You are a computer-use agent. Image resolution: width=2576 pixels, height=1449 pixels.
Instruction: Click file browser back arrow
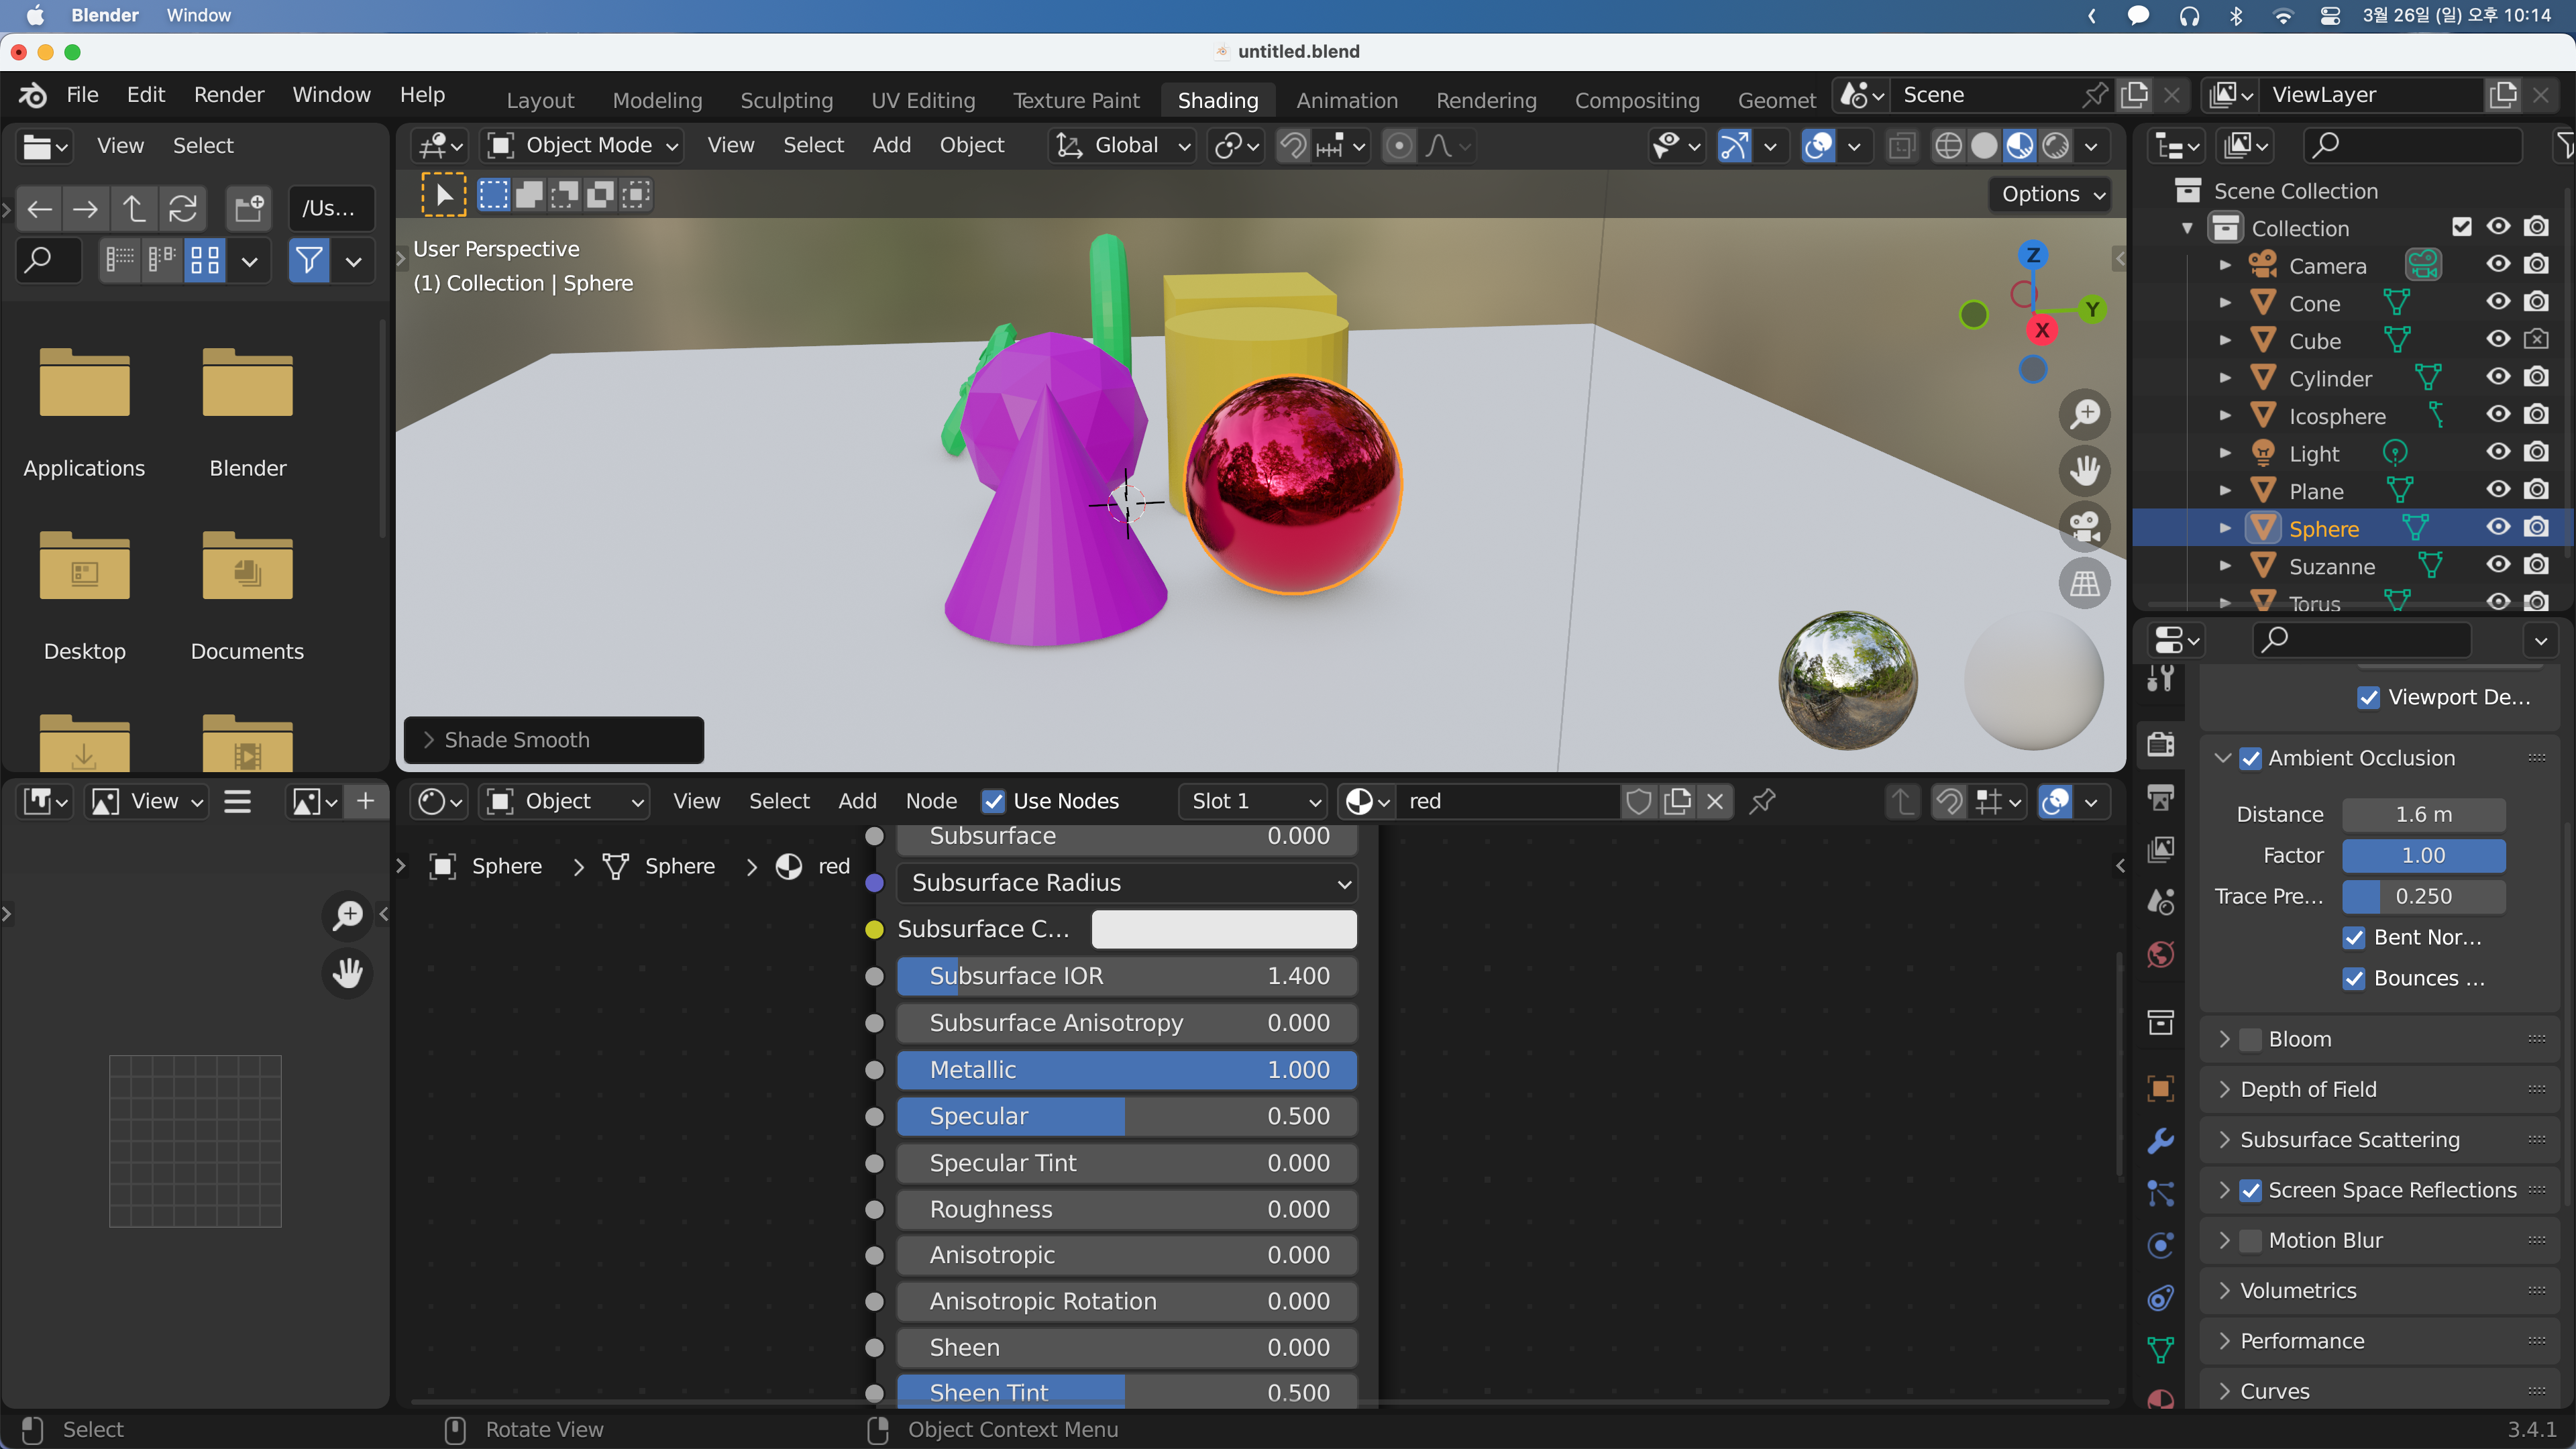tap(39, 208)
